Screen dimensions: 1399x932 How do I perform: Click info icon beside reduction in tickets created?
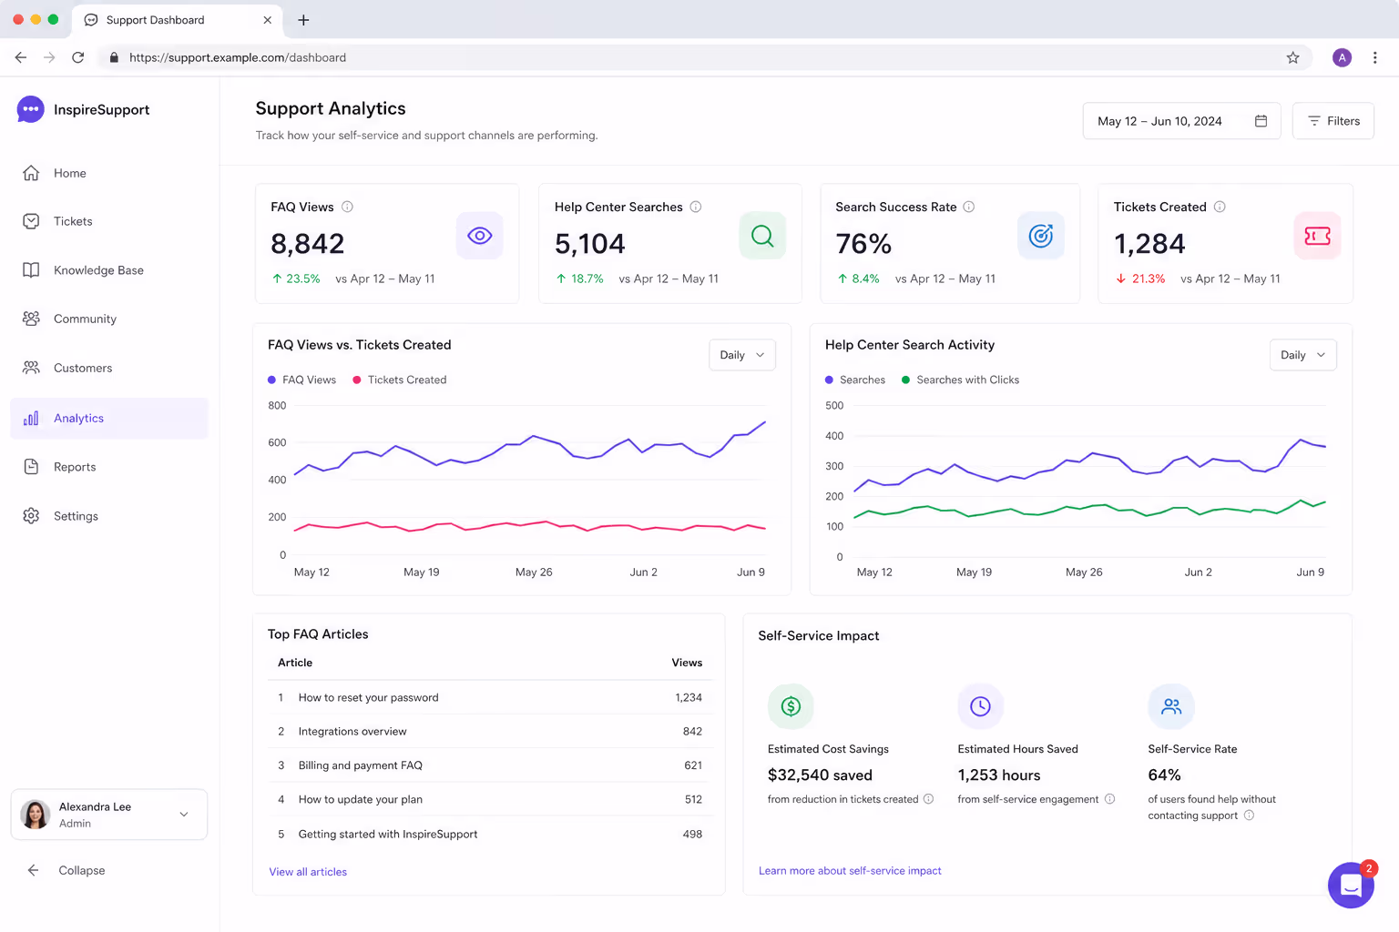click(929, 799)
